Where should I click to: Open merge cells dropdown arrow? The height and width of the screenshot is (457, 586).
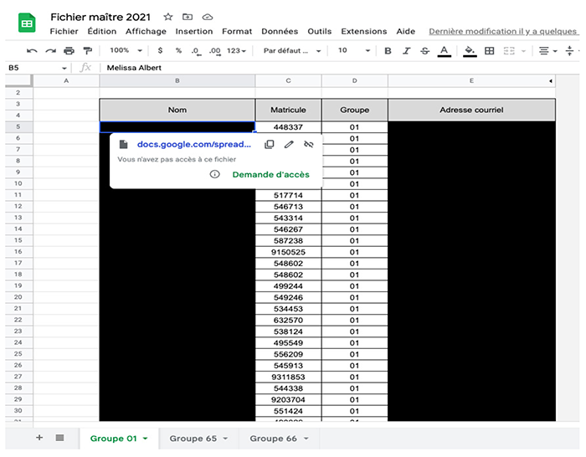coord(523,51)
